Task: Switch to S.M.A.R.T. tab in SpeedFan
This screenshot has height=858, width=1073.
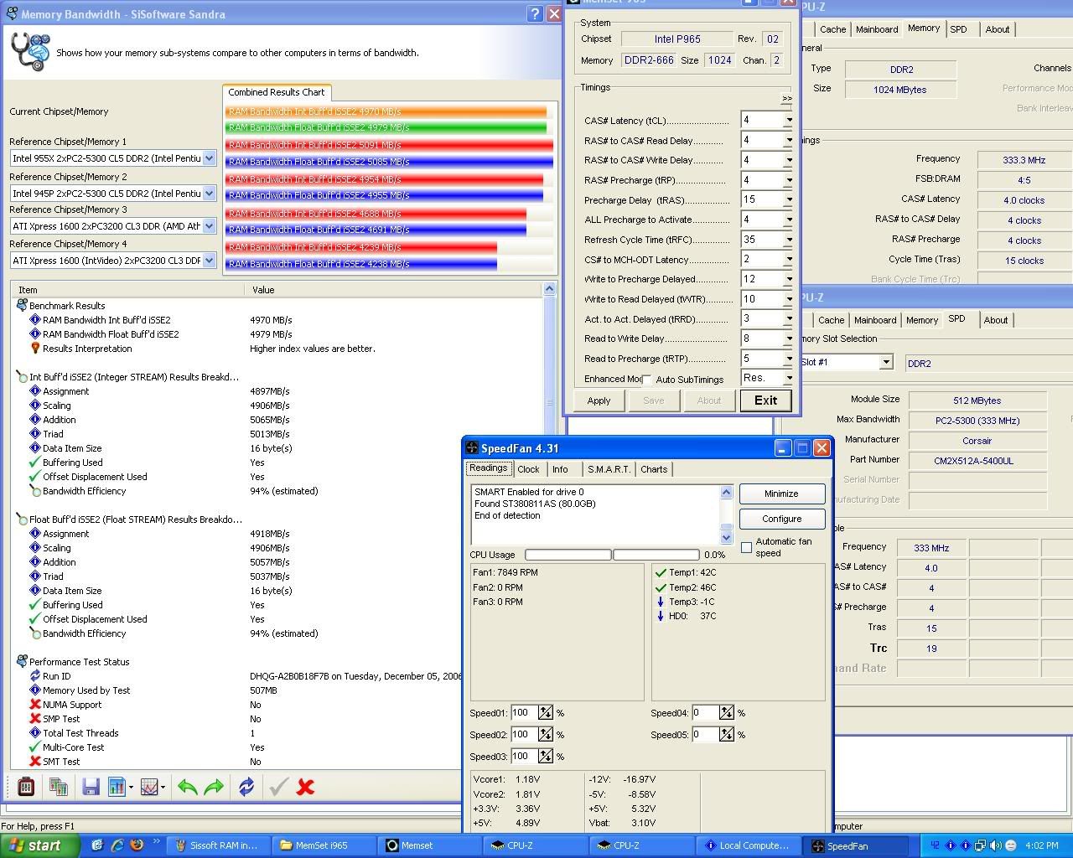Action: tap(609, 469)
